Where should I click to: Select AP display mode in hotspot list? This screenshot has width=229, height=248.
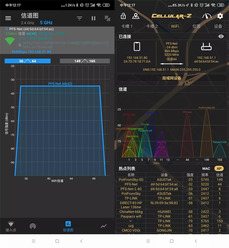click(219, 168)
